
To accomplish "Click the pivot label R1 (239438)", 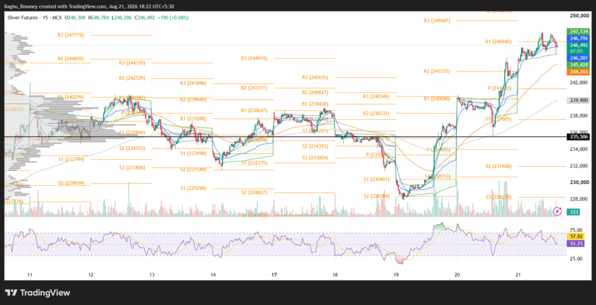I will 315,104.
